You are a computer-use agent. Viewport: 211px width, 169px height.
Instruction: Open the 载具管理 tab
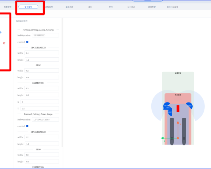tap(70, 7)
